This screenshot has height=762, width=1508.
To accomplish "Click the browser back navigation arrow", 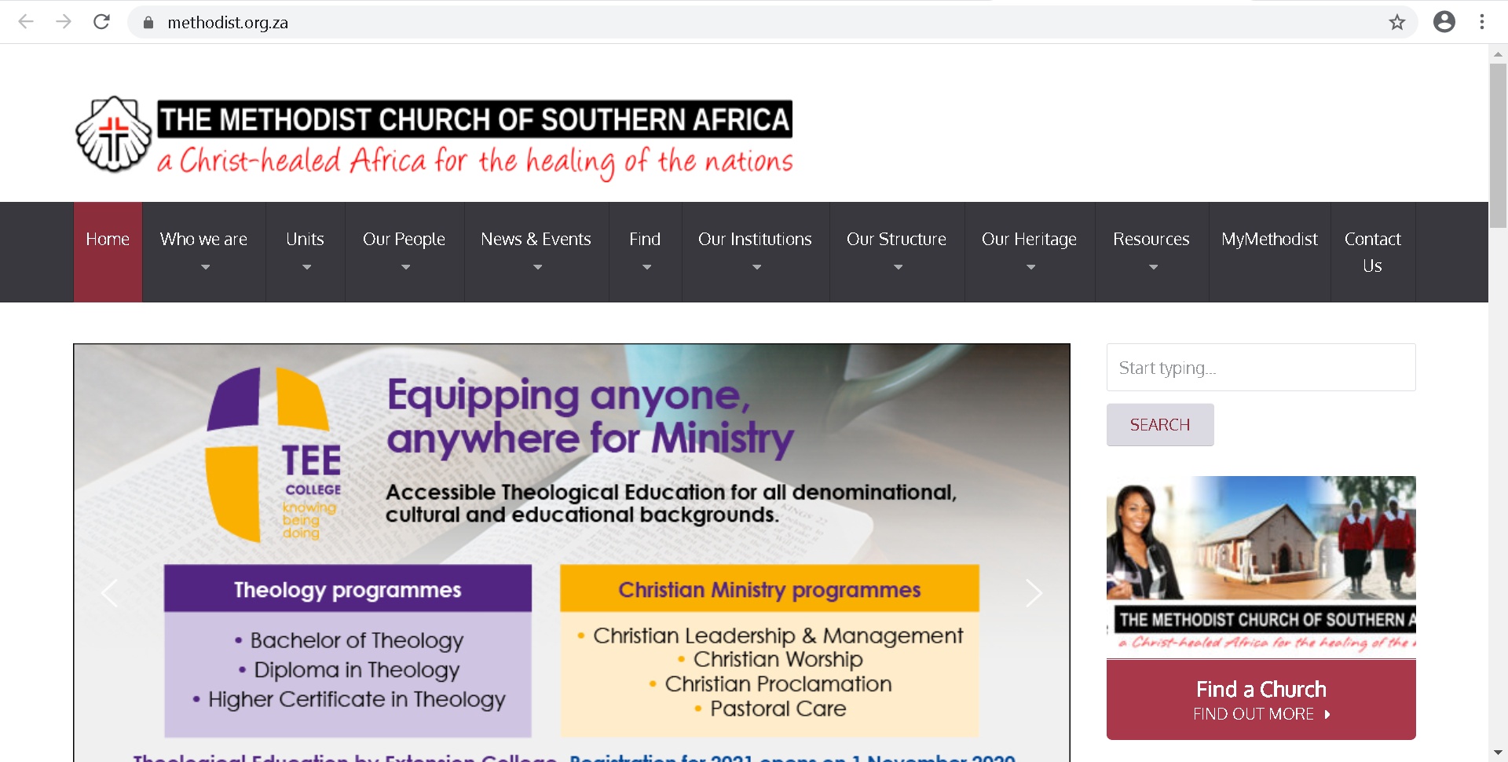I will (x=26, y=22).
